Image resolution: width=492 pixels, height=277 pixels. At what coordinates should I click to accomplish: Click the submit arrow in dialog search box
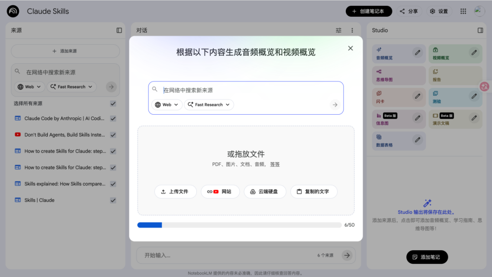335,105
